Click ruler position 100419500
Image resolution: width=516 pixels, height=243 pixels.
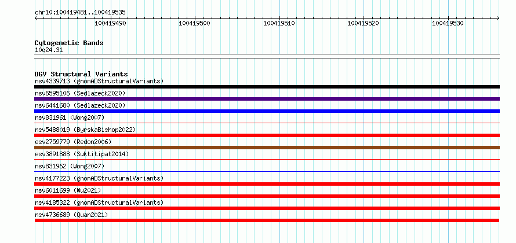[194, 23]
